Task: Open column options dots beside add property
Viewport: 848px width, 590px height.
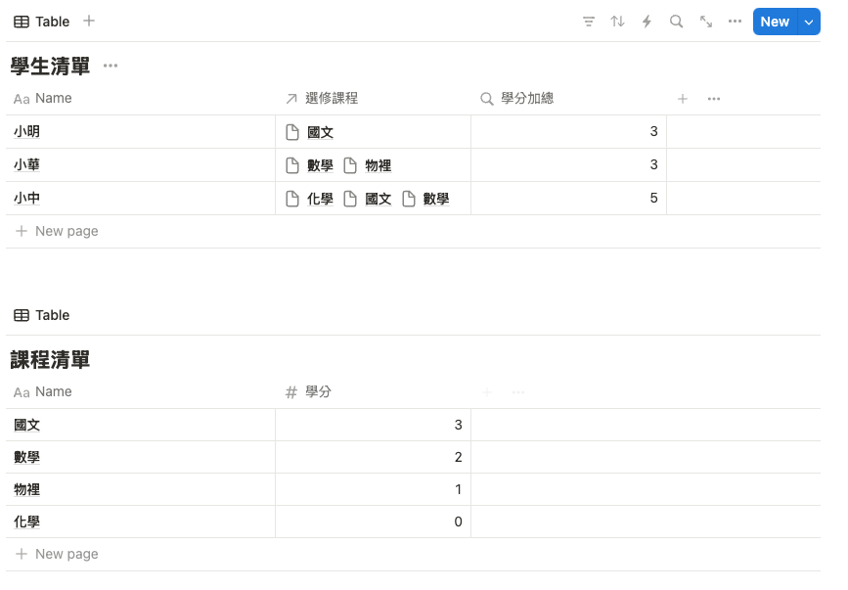Action: pos(714,99)
